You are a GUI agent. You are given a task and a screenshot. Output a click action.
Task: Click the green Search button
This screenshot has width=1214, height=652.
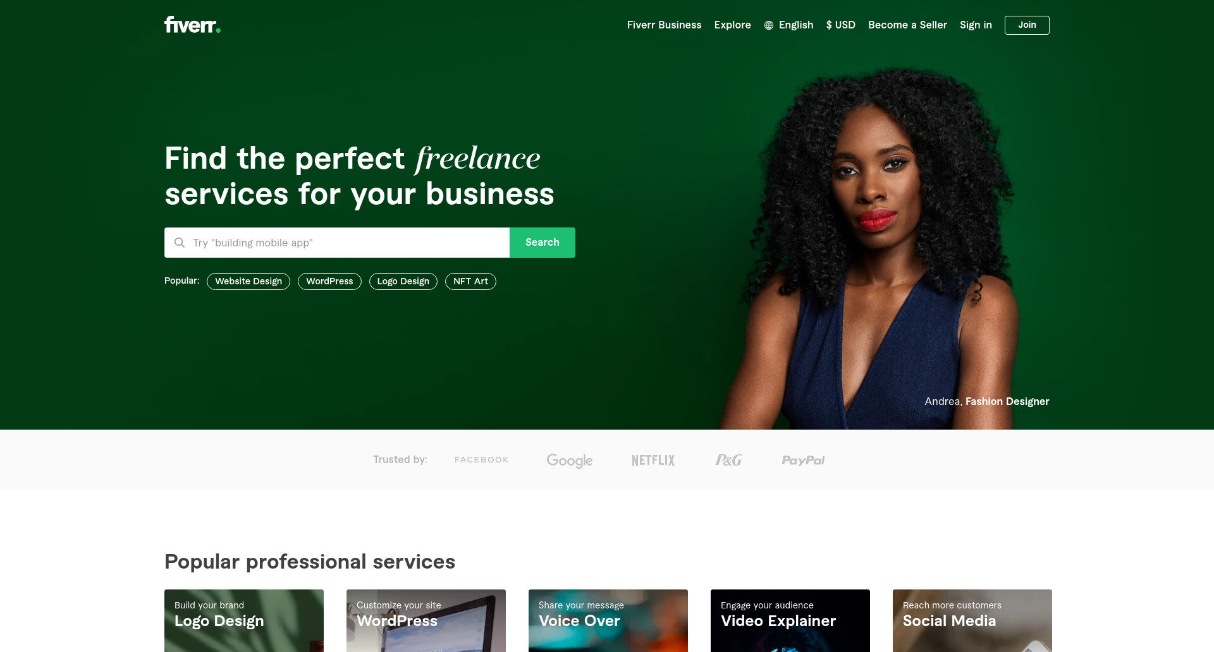coord(543,243)
